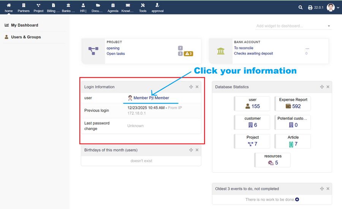Click plus icon to add event
Screen dimensions: 342x209
(297, 200)
